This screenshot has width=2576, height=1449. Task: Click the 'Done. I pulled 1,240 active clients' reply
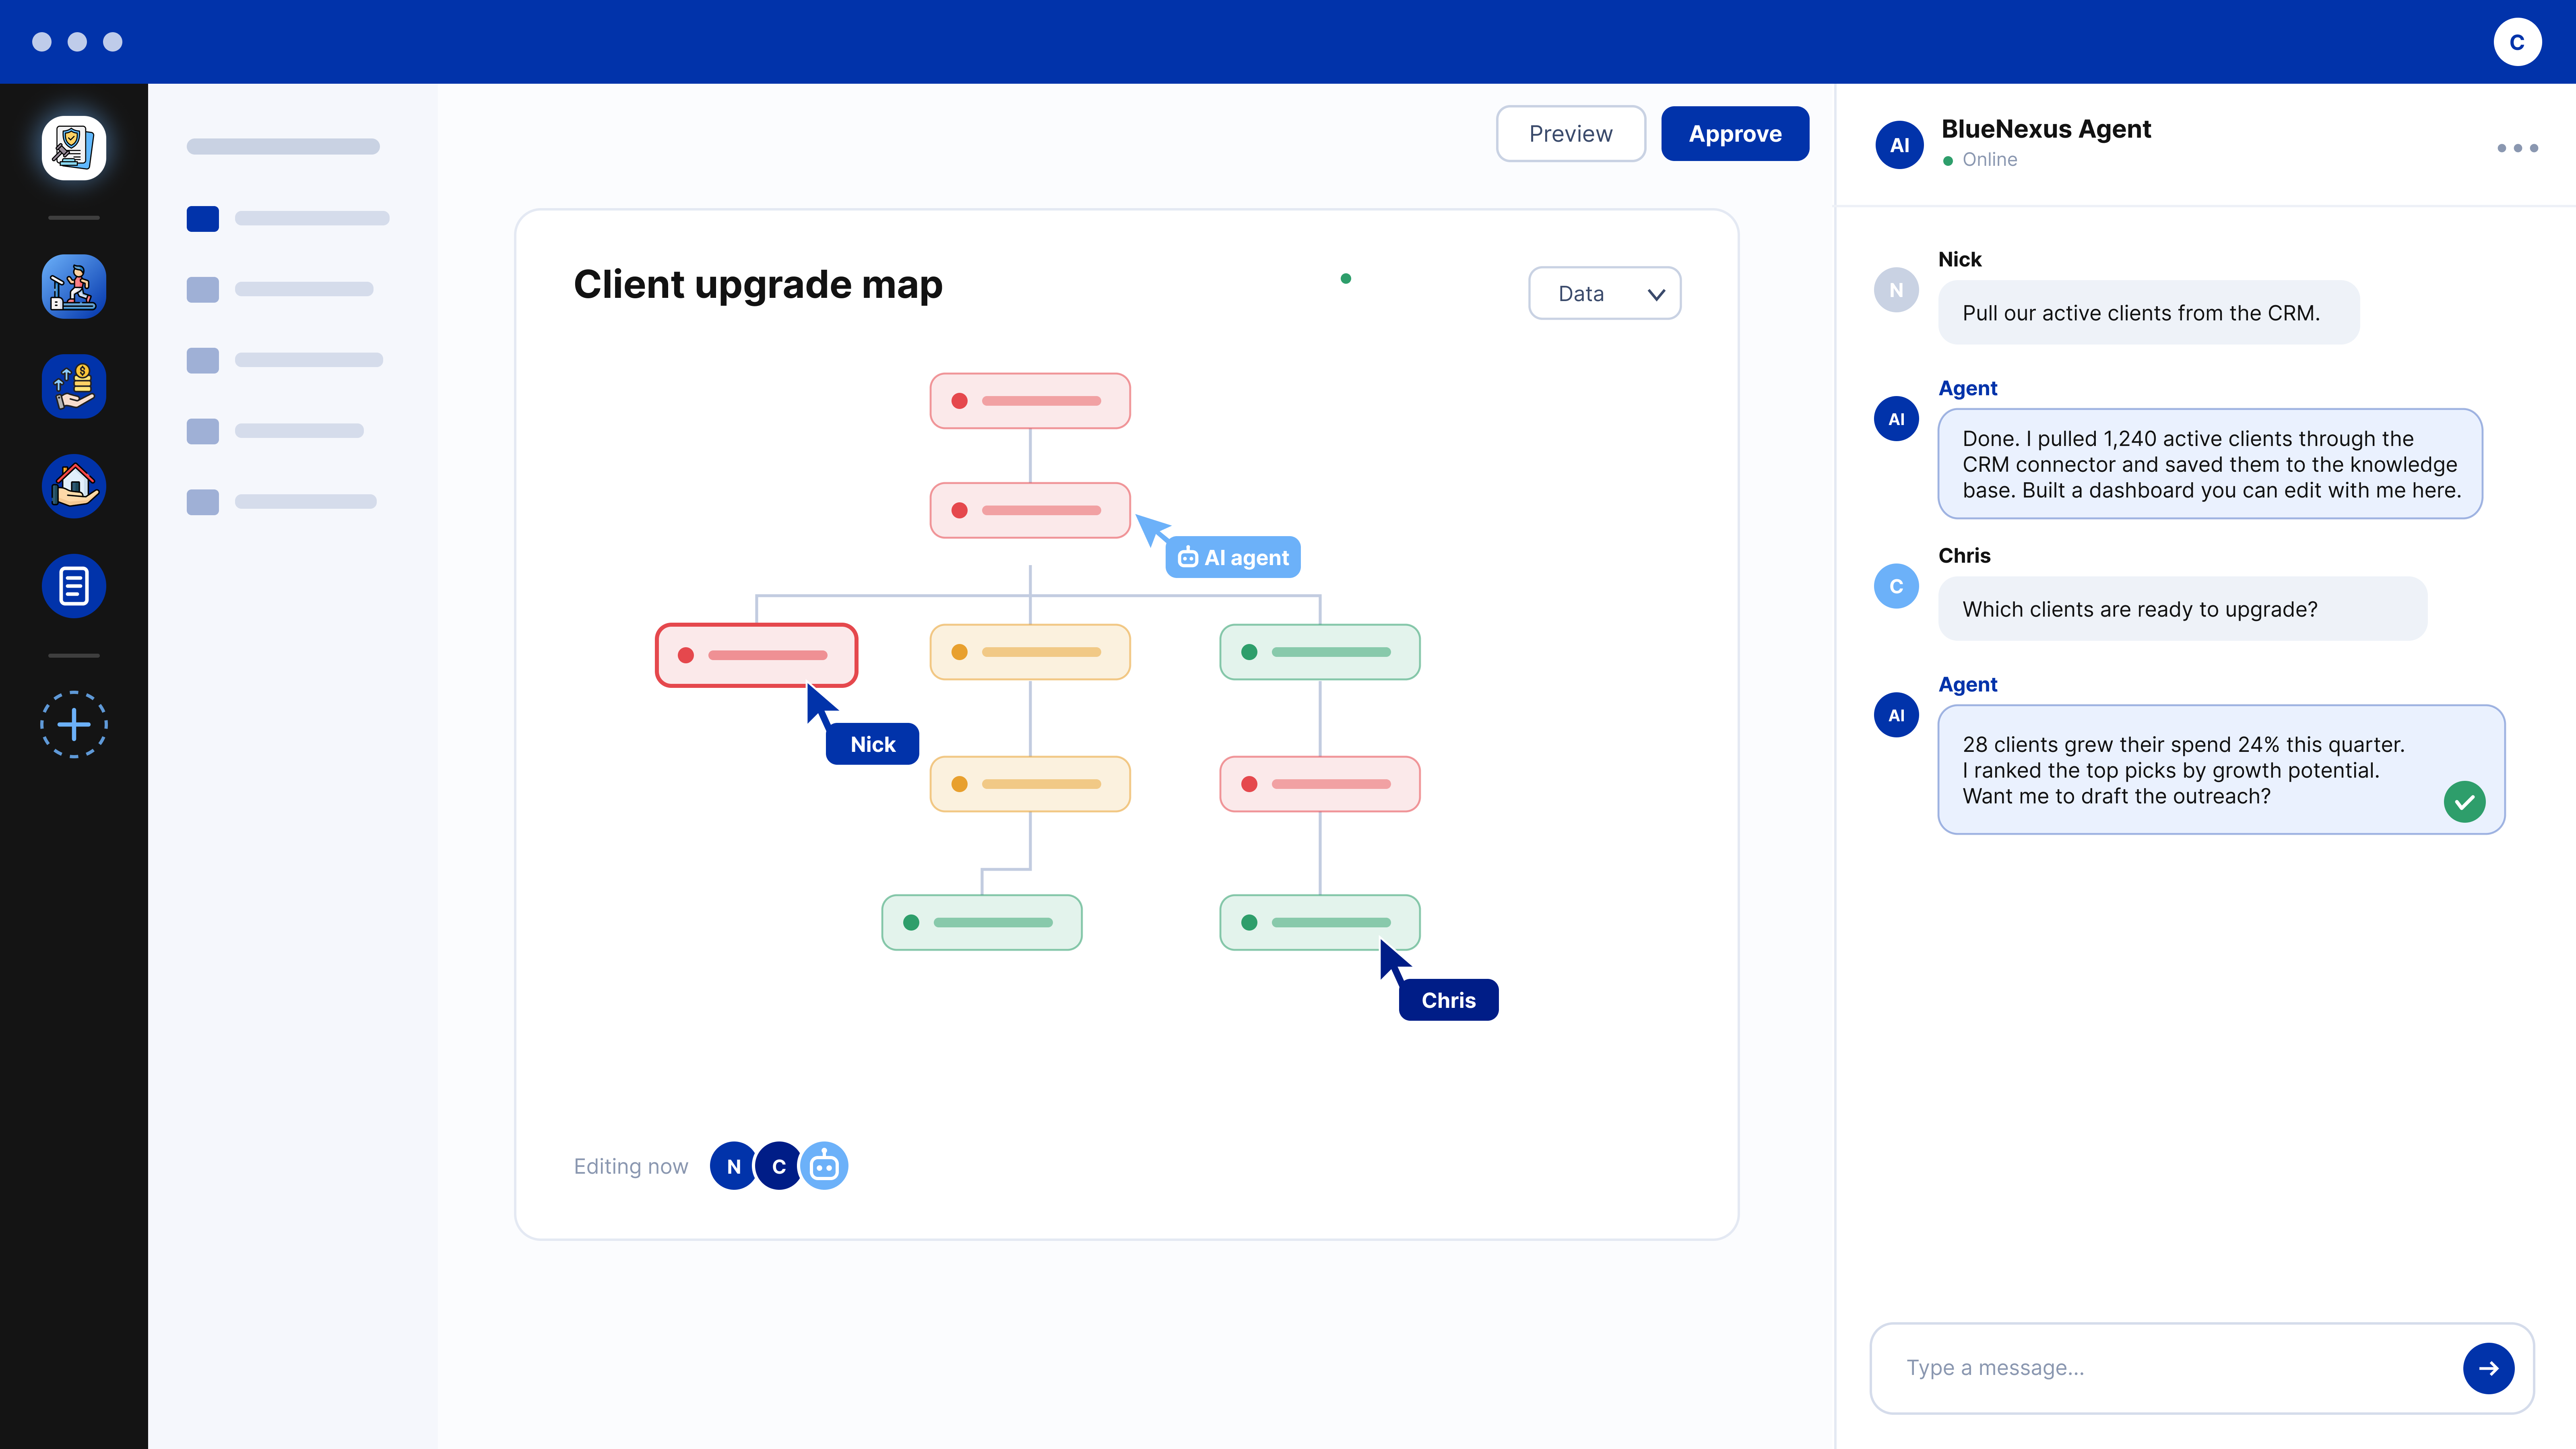pos(2210,464)
